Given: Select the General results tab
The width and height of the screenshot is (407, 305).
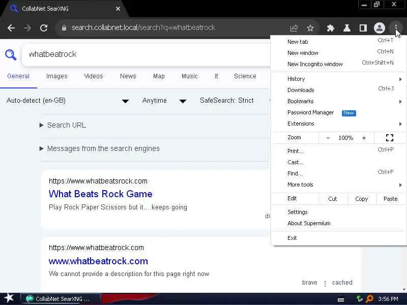Looking at the screenshot, I should tap(18, 76).
